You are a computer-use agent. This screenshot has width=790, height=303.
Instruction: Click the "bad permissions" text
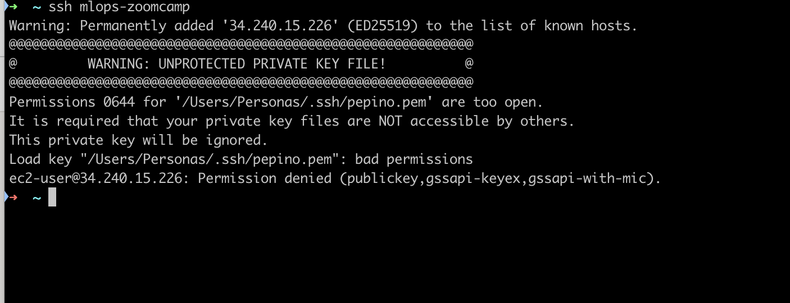(x=414, y=159)
